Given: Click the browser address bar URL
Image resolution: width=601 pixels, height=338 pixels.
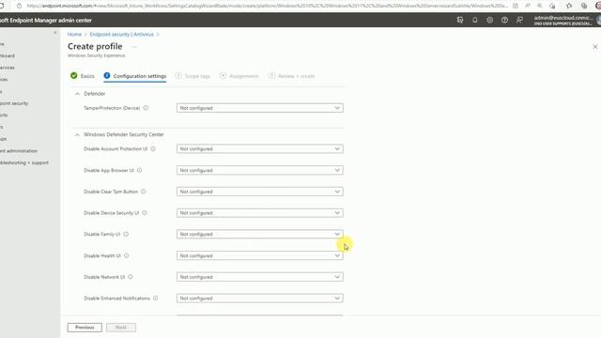Looking at the screenshot, I should (x=267, y=6).
